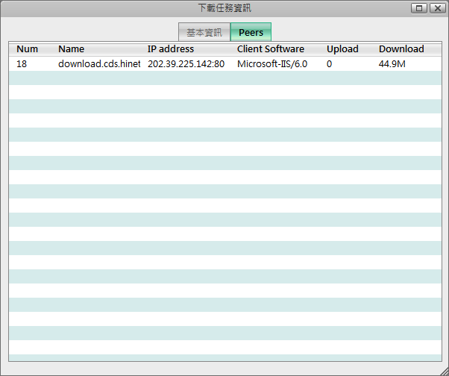
Task: Sort list by Upload column header
Action: [342, 49]
